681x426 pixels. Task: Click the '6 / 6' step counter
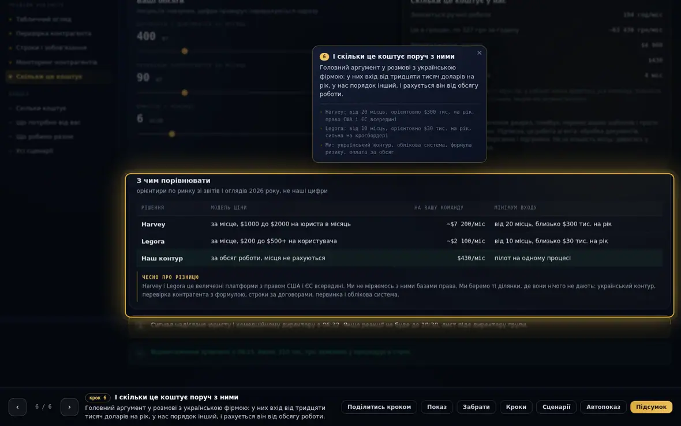[x=43, y=407]
